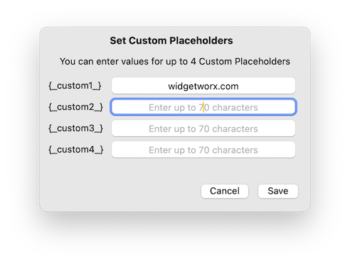This screenshot has width=350, height=264.
Task: Click the blinking text cursor in custom2
Action: click(x=203, y=107)
